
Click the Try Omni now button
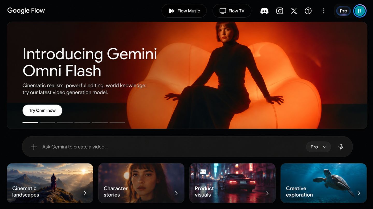point(42,110)
